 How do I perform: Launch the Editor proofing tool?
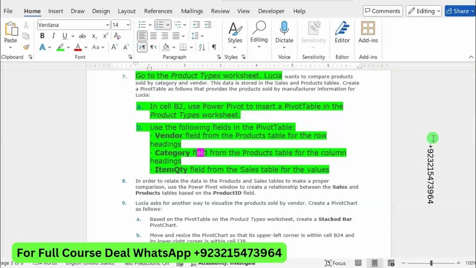point(342,32)
